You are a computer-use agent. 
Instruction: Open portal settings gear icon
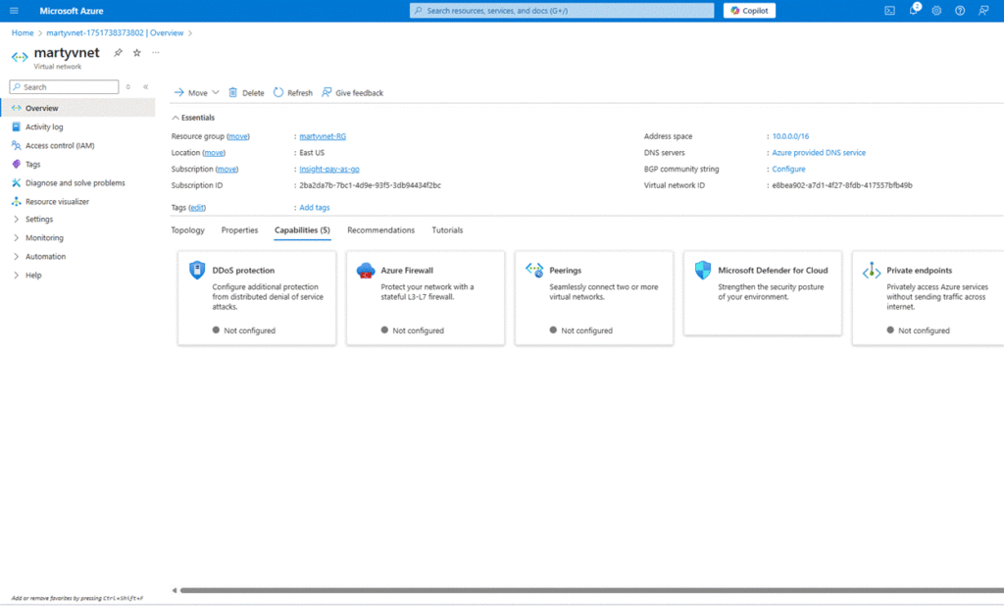click(936, 11)
